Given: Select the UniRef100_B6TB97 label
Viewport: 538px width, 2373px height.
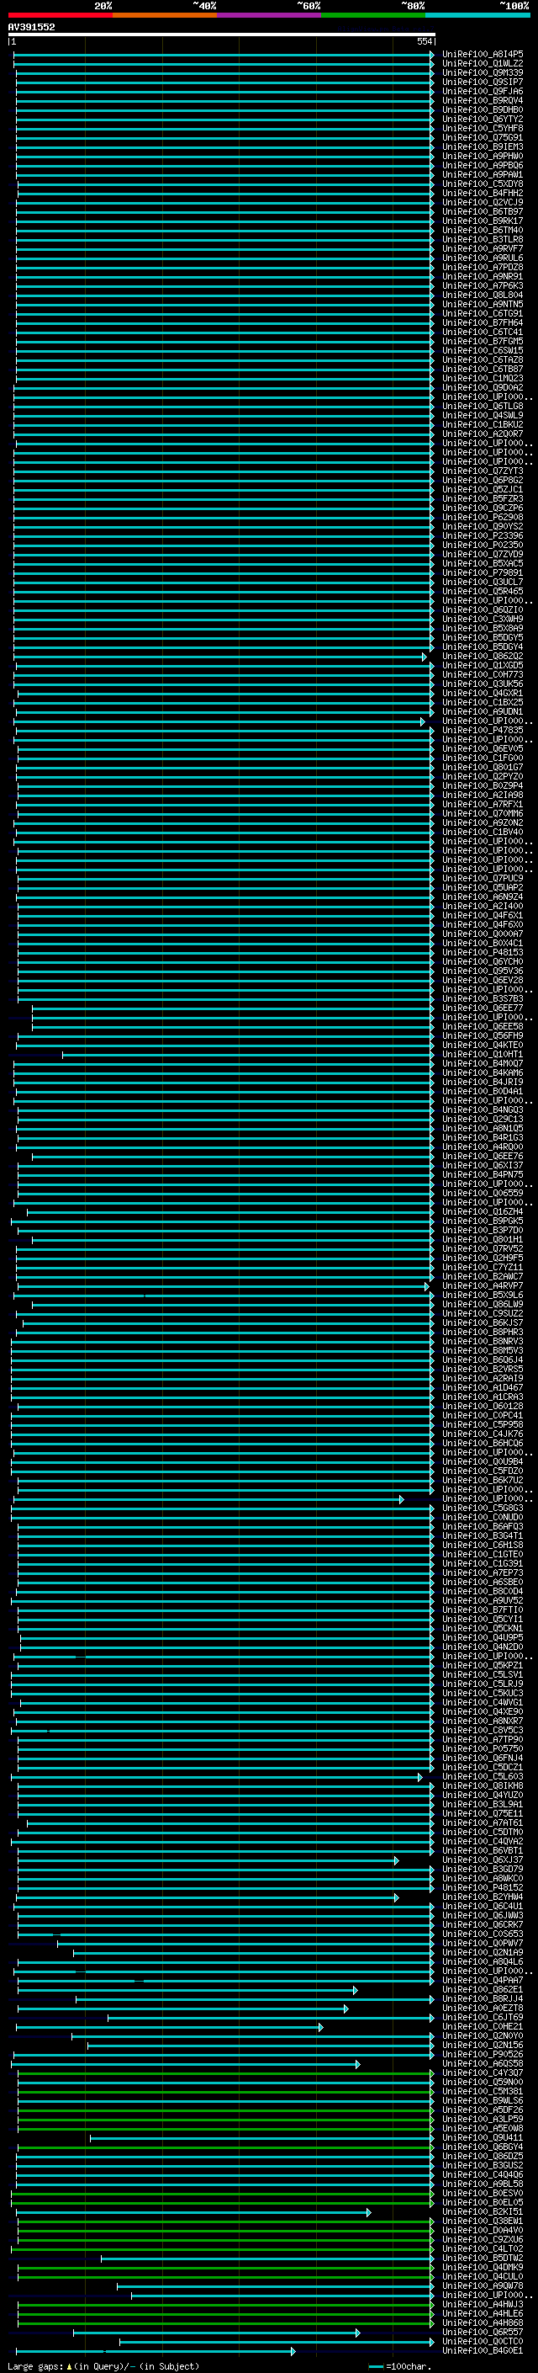Looking at the screenshot, I should (483, 212).
